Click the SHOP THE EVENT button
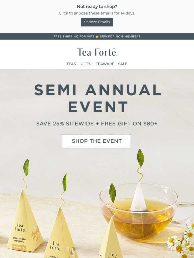The height and width of the screenshot is (258, 194). point(96,141)
